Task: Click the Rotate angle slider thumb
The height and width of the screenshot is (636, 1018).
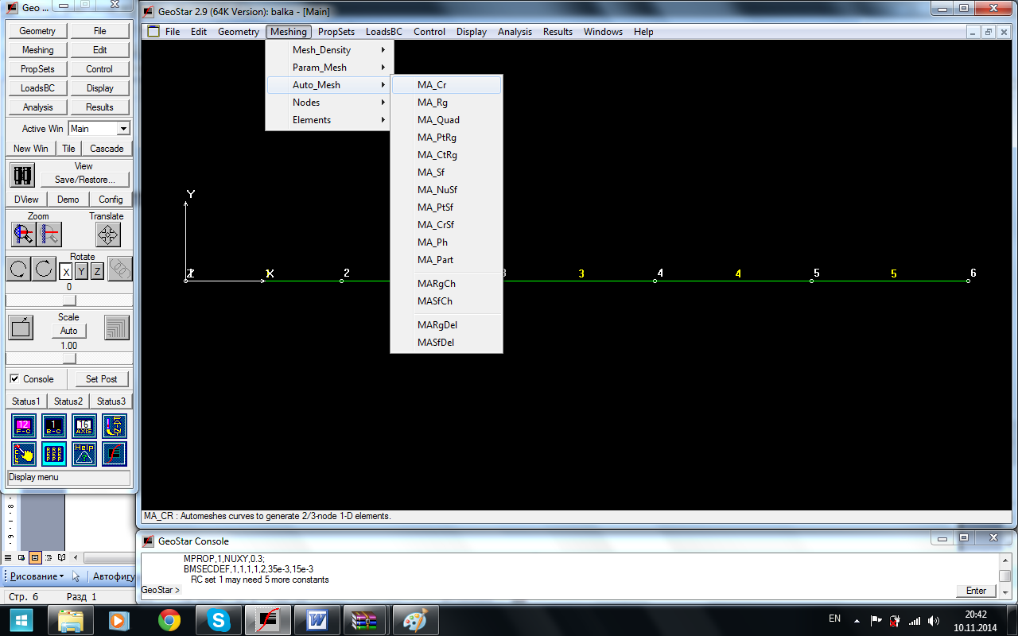Action: click(x=69, y=300)
